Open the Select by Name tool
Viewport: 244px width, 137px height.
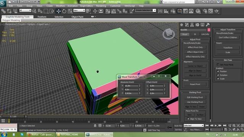point(40,11)
